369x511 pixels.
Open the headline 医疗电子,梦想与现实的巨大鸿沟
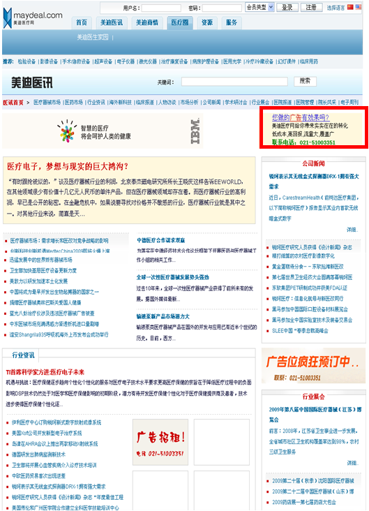(x=68, y=167)
